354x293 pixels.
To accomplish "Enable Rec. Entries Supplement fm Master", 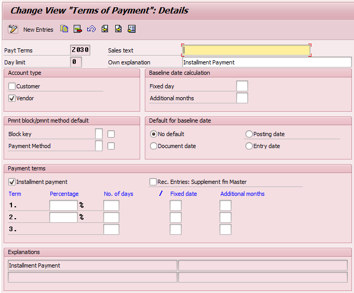I will point(153,182).
